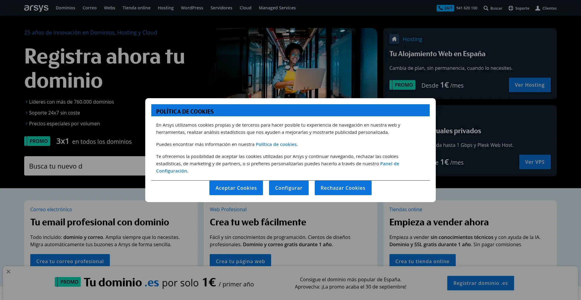The width and height of the screenshot is (581, 300).
Task: Open the Panel de Configuración link
Action: 389,164
